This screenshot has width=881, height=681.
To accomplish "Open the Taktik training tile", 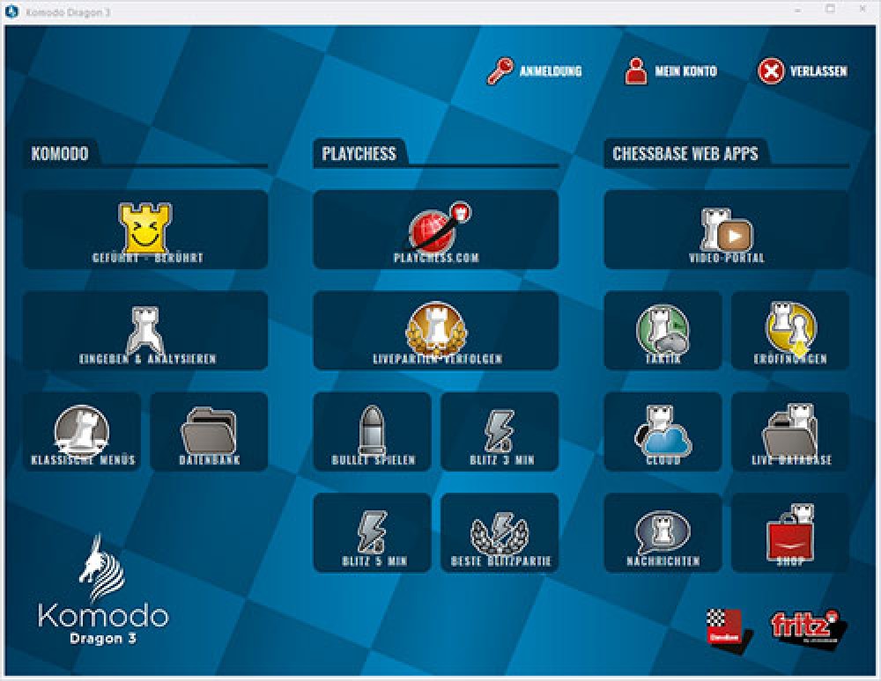I will click(663, 331).
